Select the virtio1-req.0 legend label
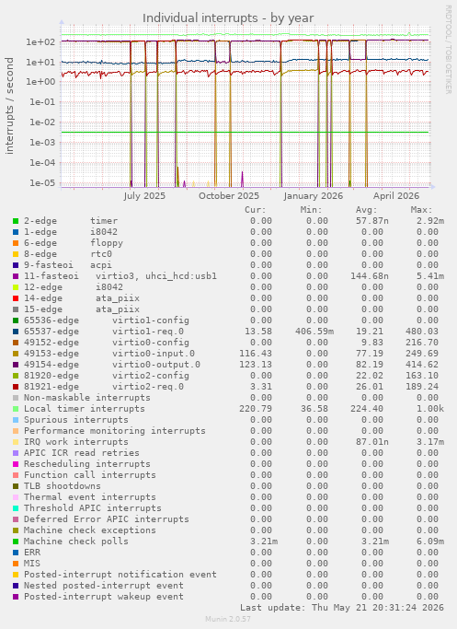This screenshot has height=629, width=457. point(148,332)
